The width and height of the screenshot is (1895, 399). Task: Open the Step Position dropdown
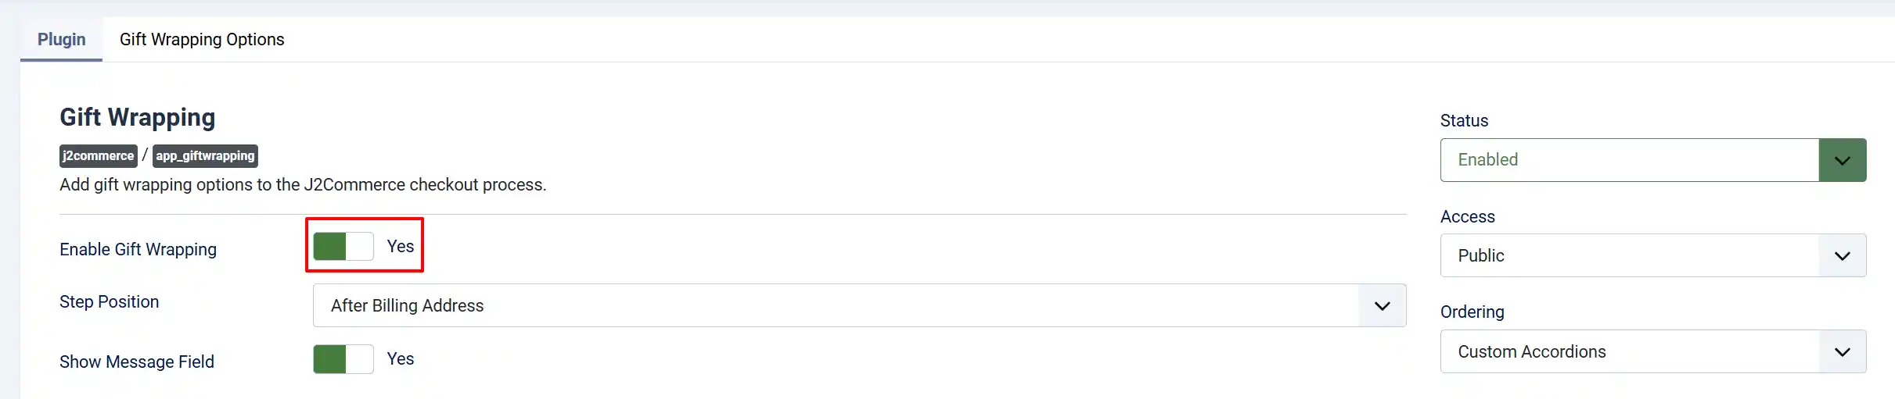[x=859, y=305]
